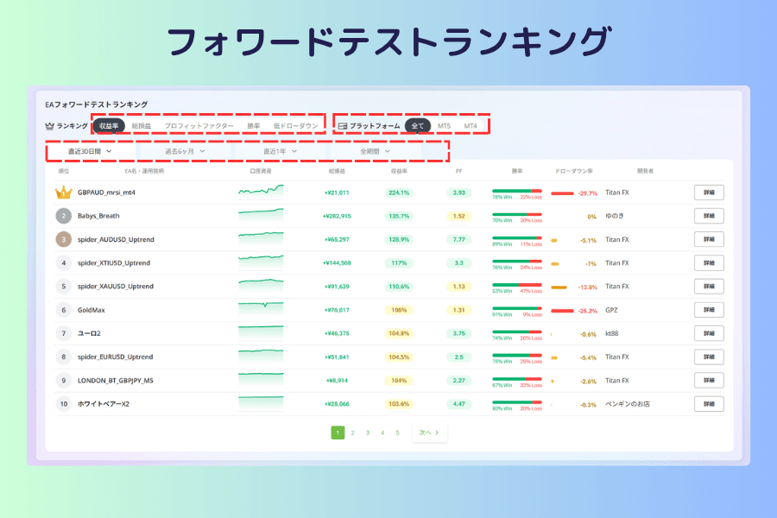This screenshot has height=518, width=777.
Task: Select the 収益率 ranking tab
Action: (109, 126)
